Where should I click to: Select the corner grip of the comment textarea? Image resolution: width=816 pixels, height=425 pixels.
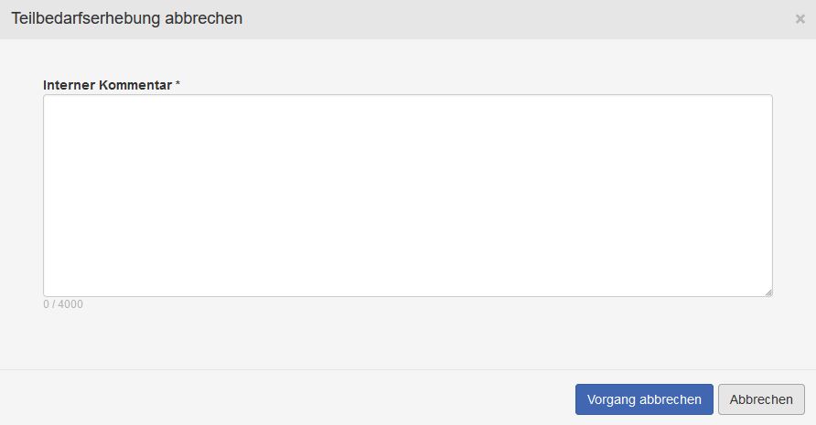(768, 292)
